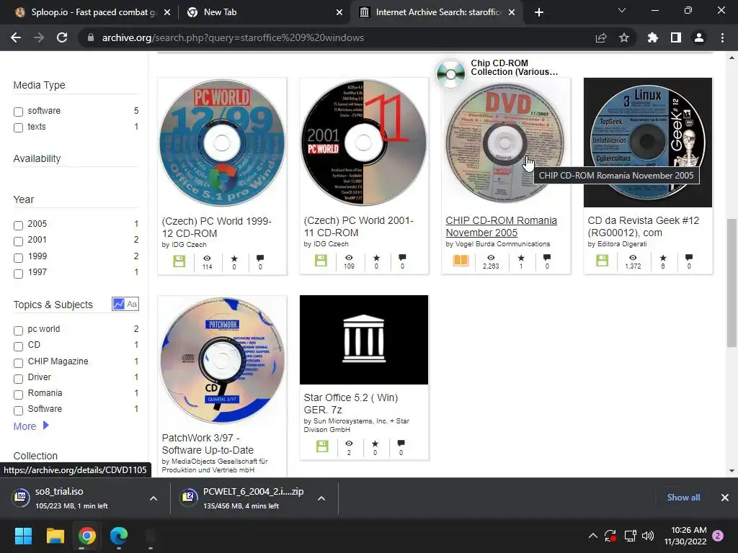Click the browser back arrow
The width and height of the screenshot is (738, 553).
[x=16, y=37]
